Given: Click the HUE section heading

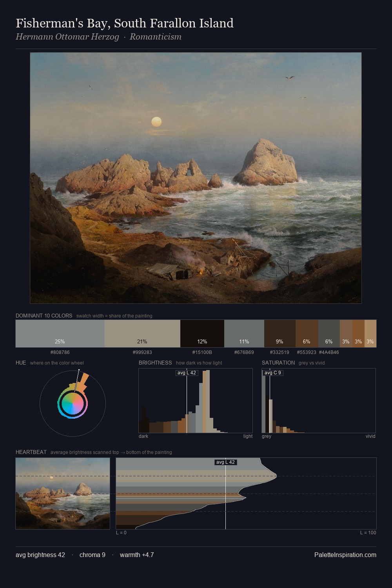Looking at the screenshot, I should [21, 363].
